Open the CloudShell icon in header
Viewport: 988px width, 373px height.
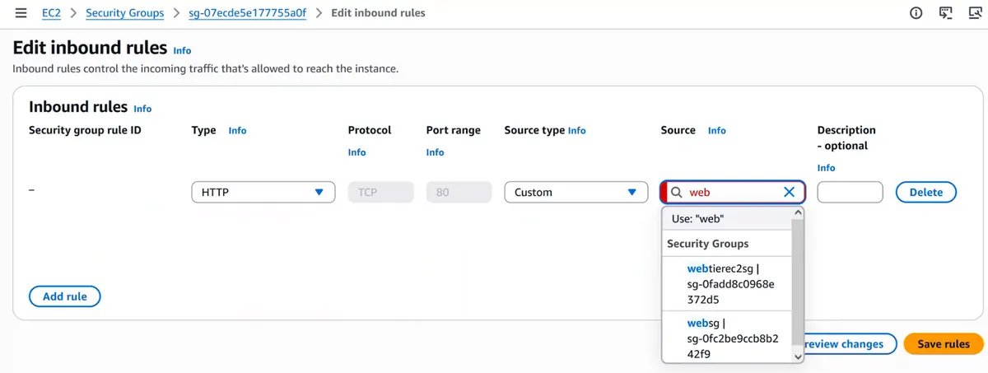946,13
